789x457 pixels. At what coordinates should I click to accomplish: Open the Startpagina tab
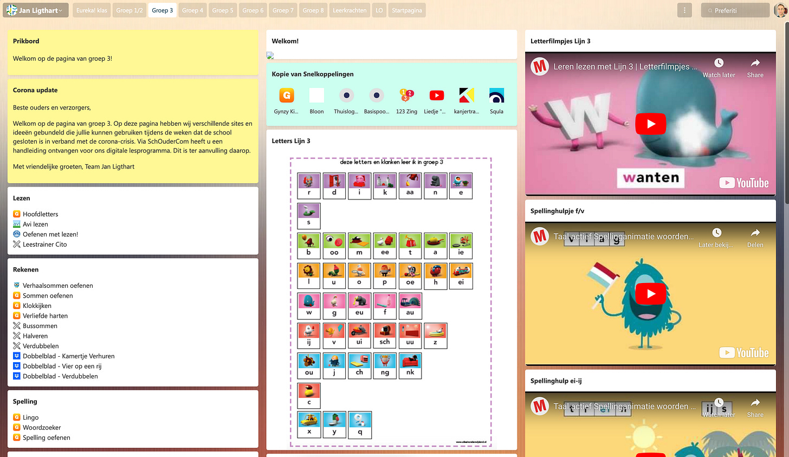click(407, 10)
